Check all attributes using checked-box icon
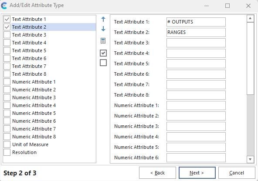This screenshot has width=258, height=181. point(103,53)
